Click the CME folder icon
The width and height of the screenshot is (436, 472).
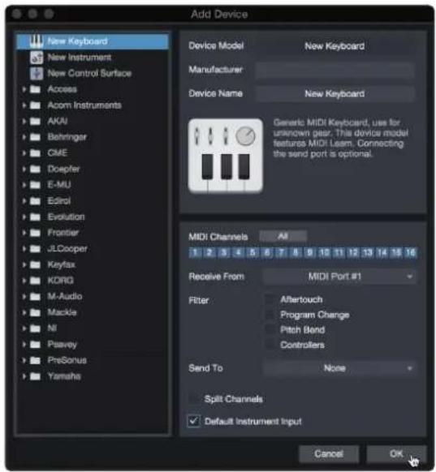[35, 153]
